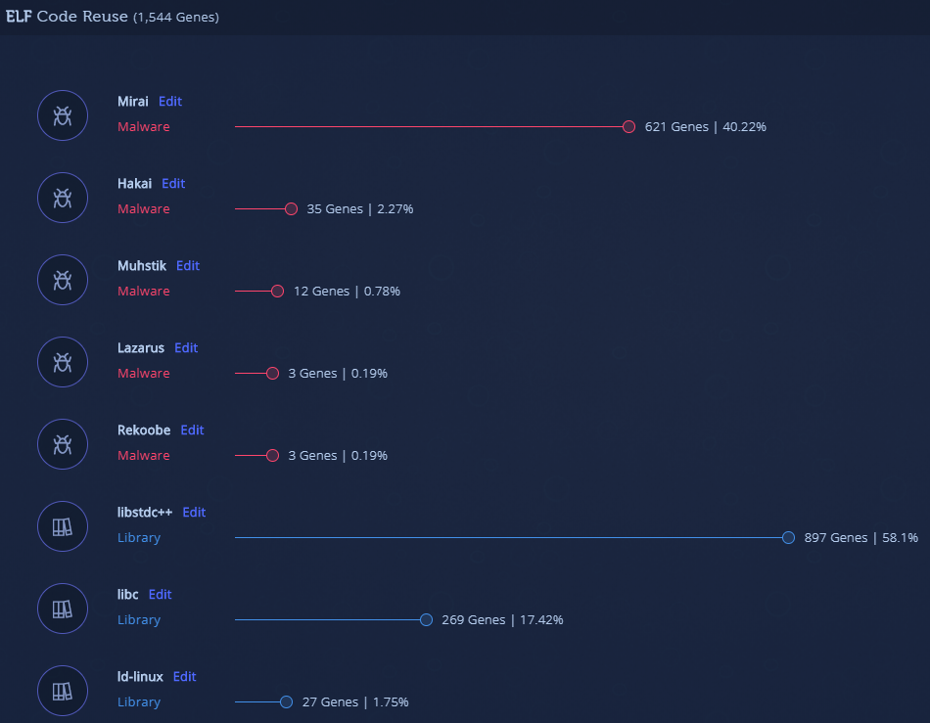
Task: Select the ld-linux library icon
Action: click(62, 690)
